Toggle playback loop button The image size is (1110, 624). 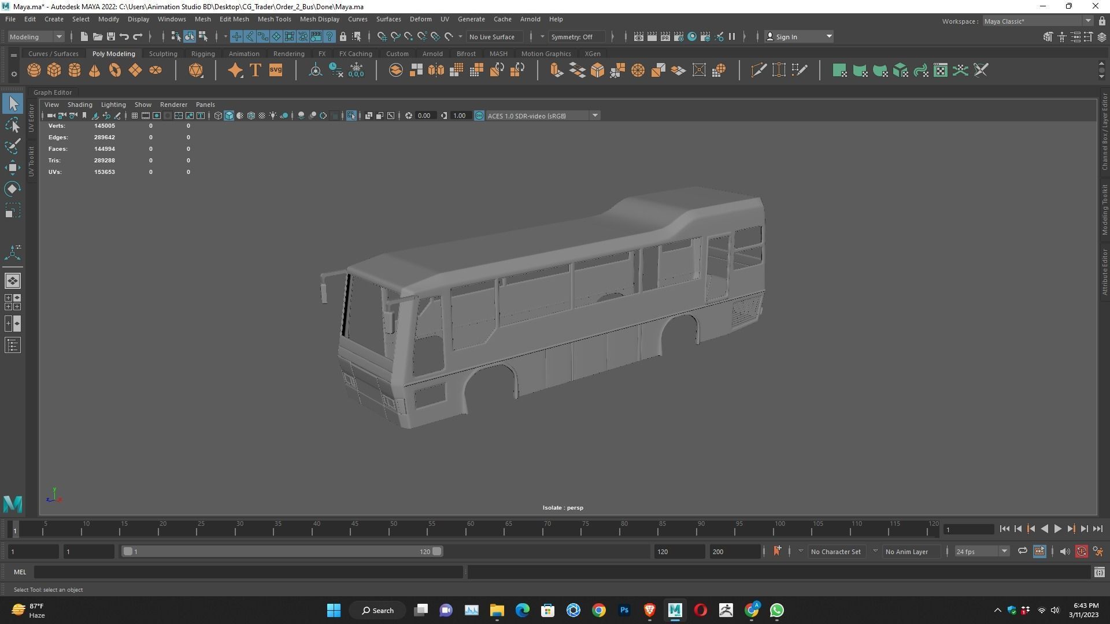click(x=1022, y=551)
